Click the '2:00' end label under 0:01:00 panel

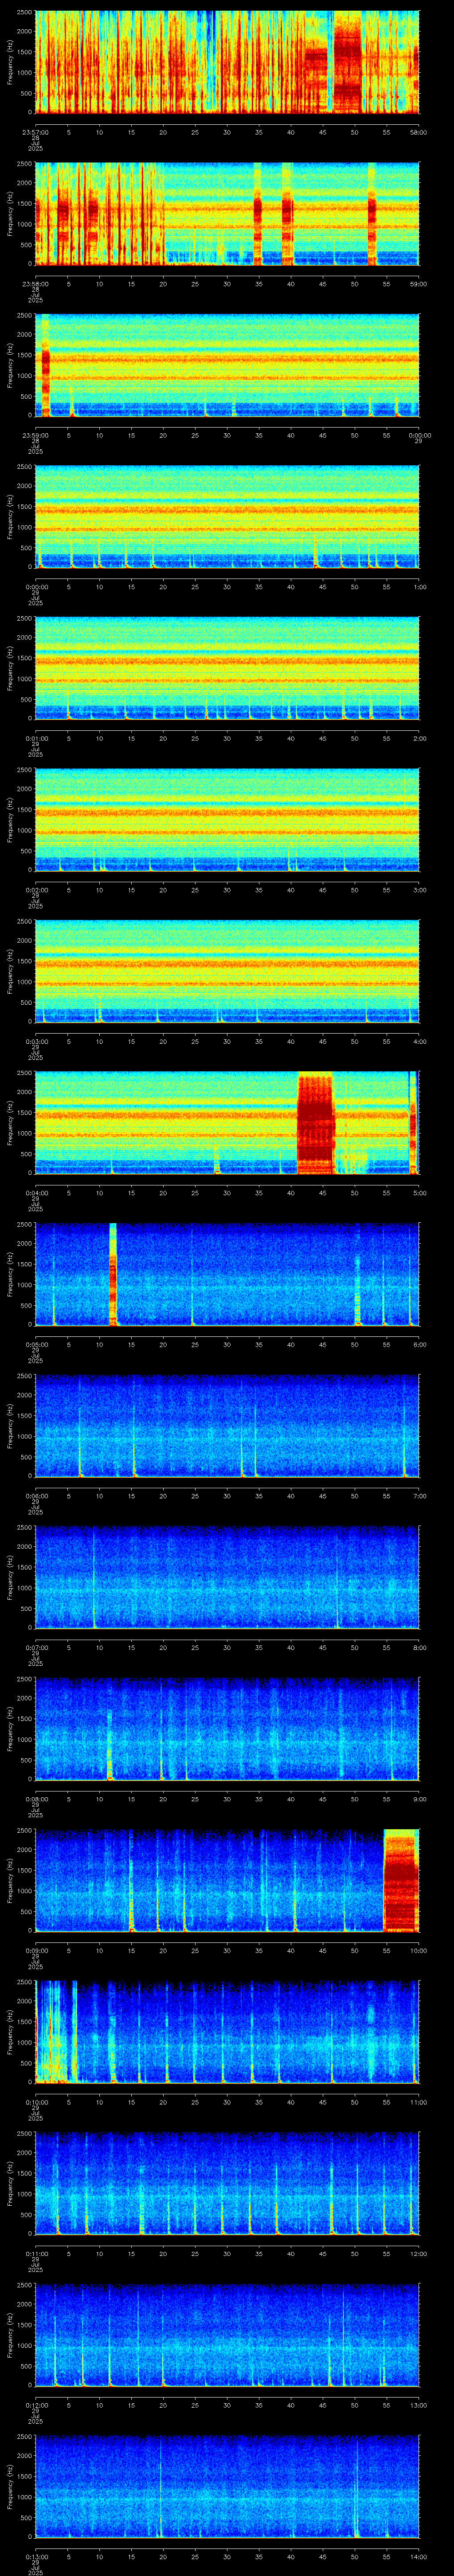[418, 737]
